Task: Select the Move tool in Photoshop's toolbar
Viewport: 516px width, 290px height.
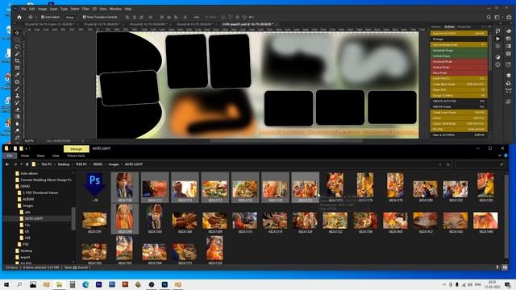Action: pos(17,33)
